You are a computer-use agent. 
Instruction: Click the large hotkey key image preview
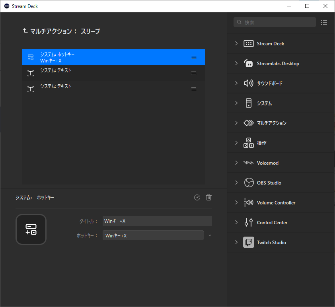pyautogui.click(x=31, y=229)
